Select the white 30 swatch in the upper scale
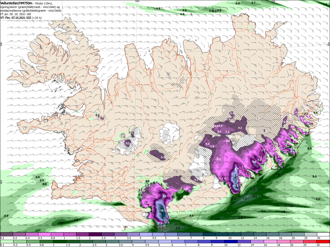The width and height of the screenshot is (330, 247). pyautogui.click(x=323, y=235)
